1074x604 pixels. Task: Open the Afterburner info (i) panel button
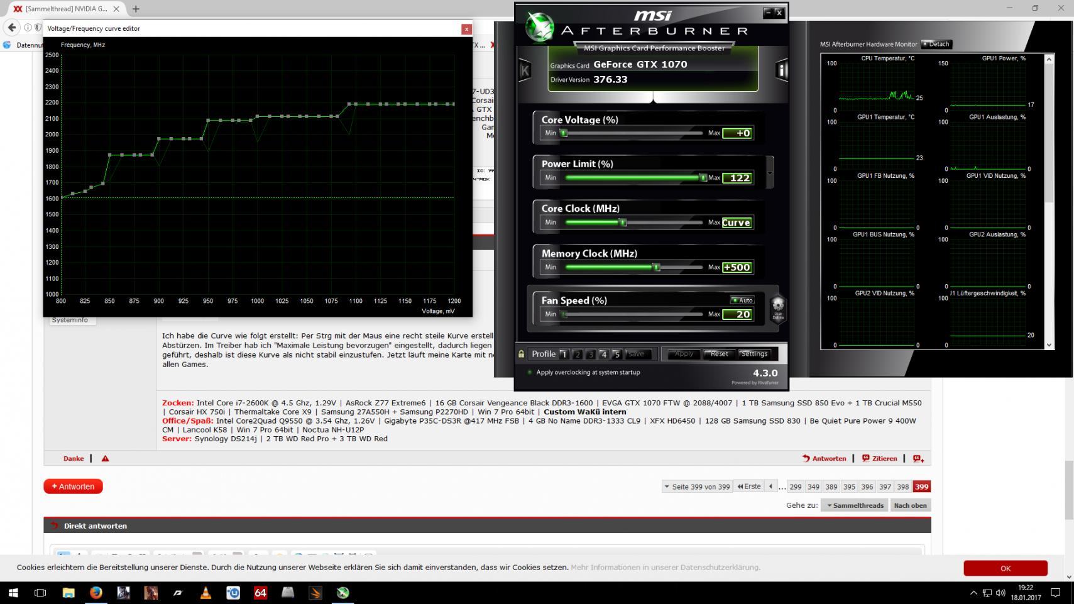click(x=782, y=70)
